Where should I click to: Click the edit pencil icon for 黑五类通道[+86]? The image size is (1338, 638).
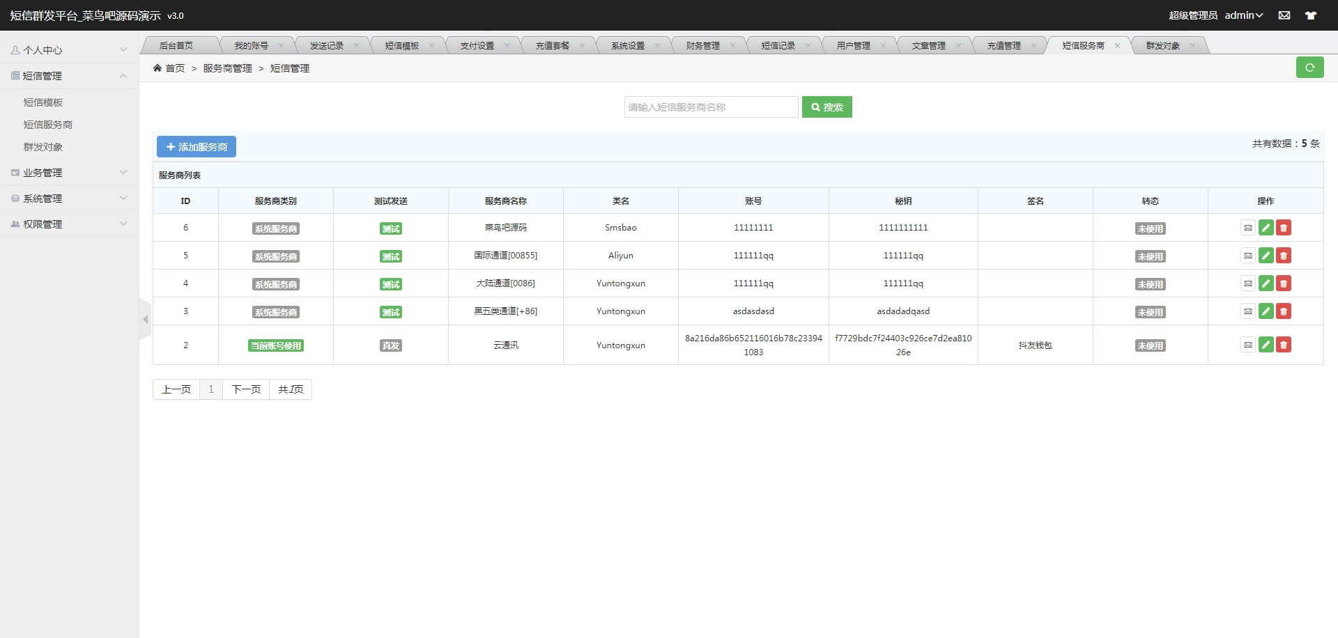[x=1266, y=311]
